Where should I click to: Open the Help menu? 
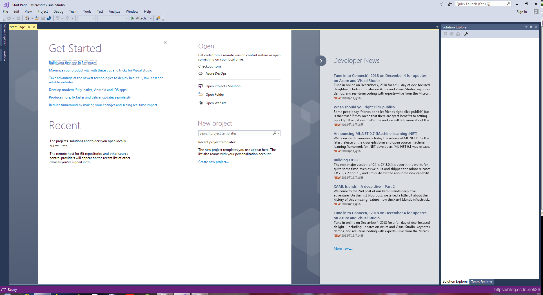point(147,12)
